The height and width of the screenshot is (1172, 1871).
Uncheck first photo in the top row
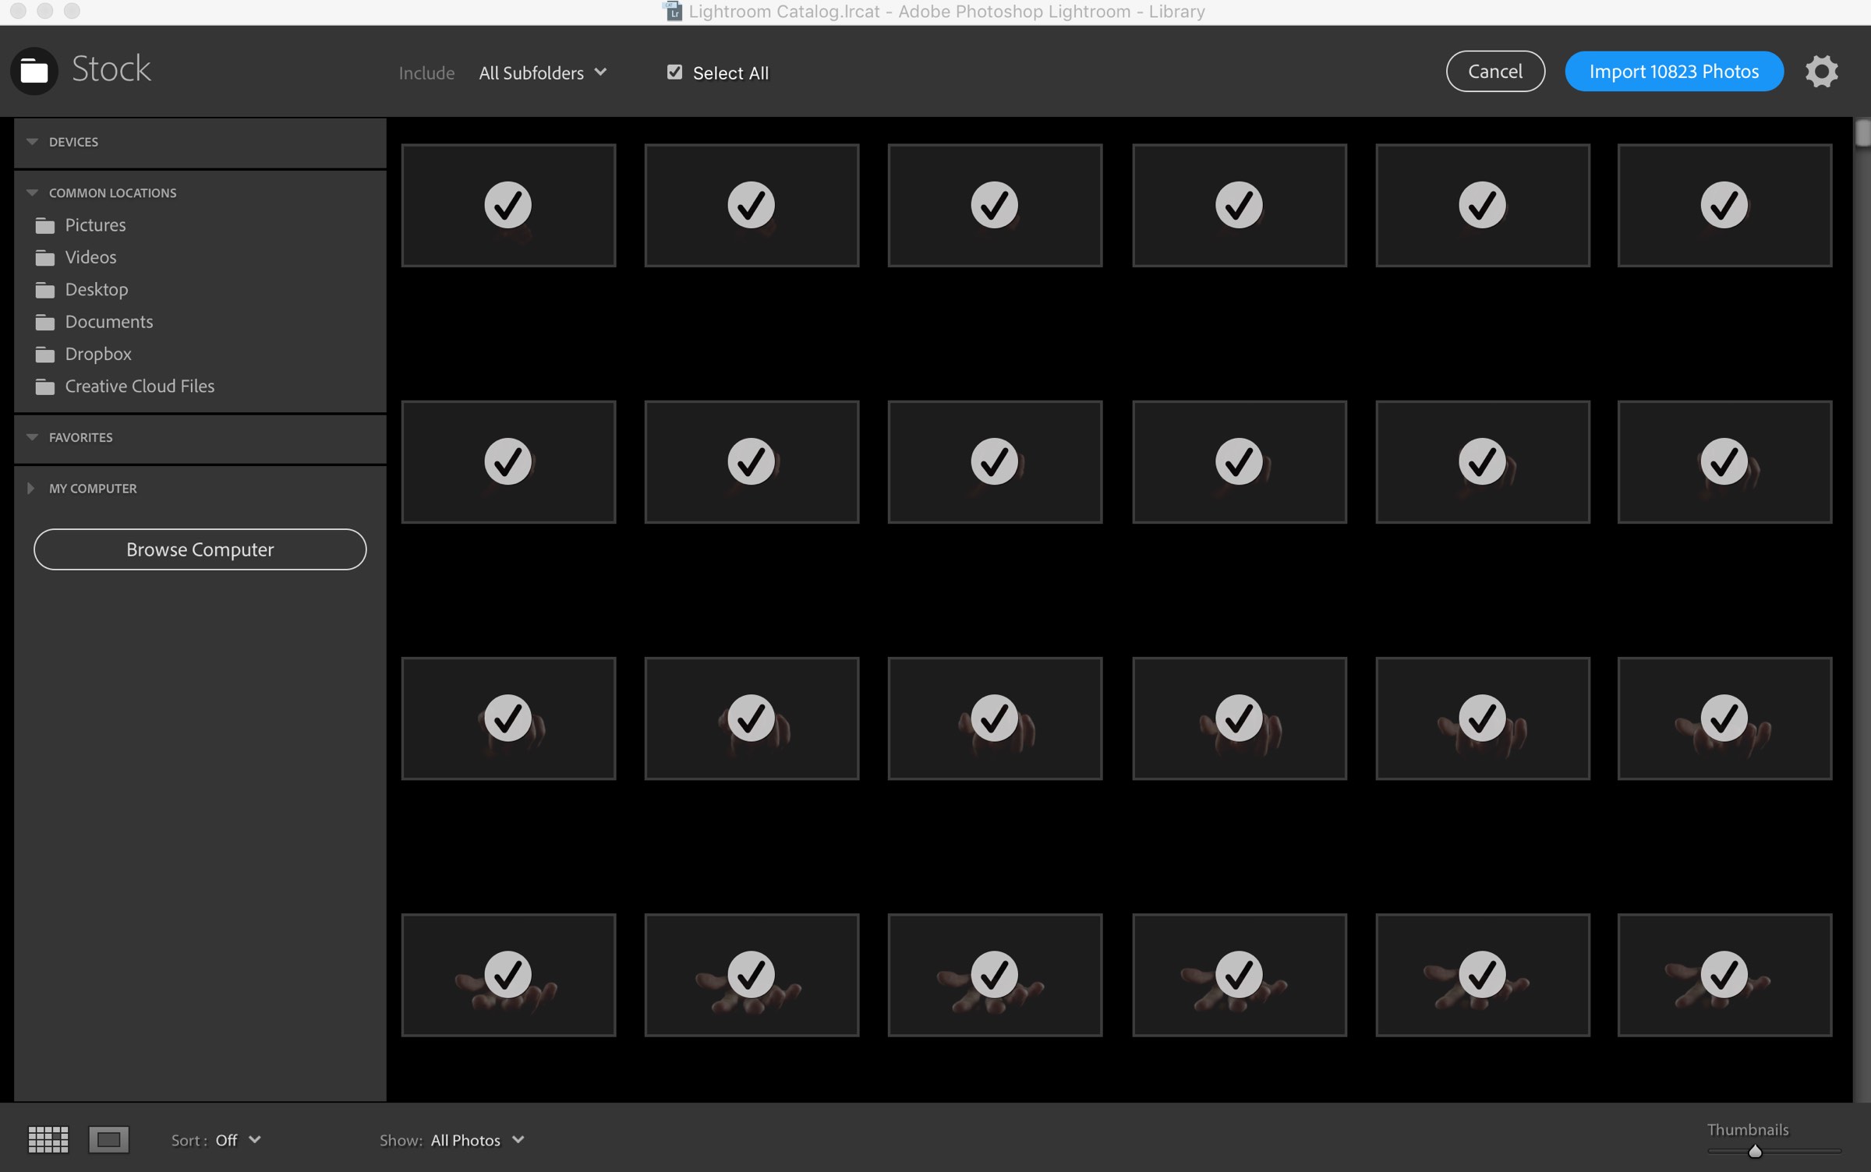(508, 205)
